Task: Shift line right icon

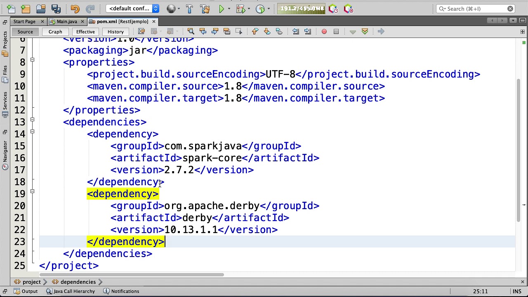Action: [307, 31]
